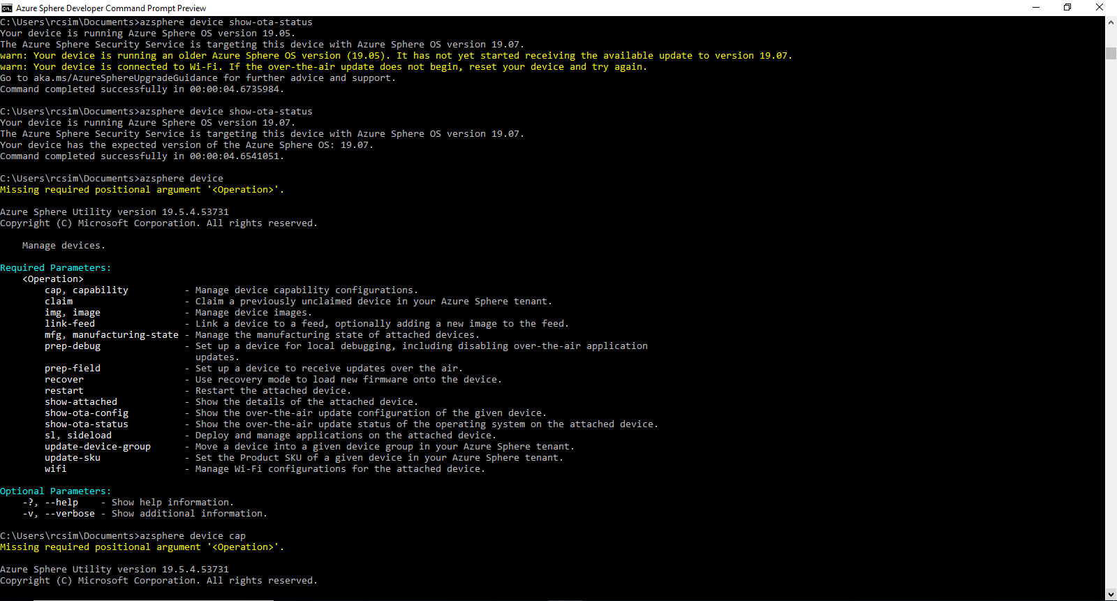
Task: Click the 'restart' operation name
Action: (64, 391)
